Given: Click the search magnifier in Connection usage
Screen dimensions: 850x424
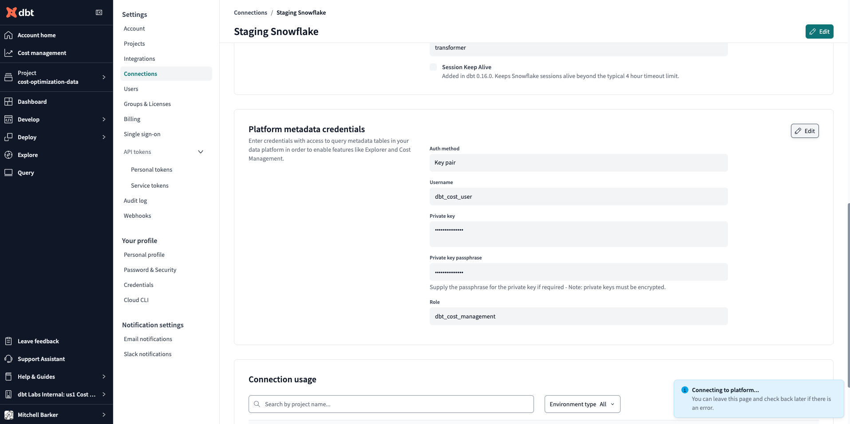Looking at the screenshot, I should click(257, 404).
